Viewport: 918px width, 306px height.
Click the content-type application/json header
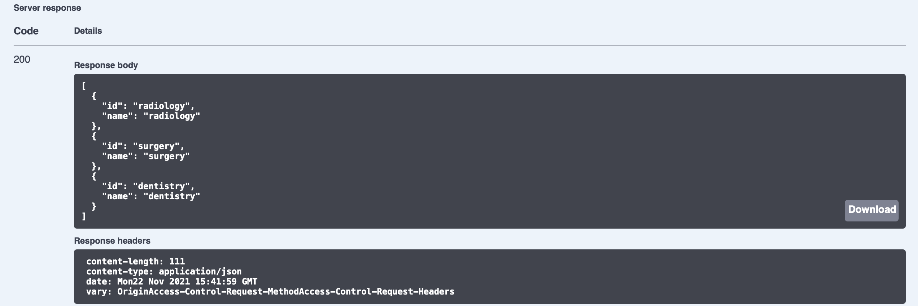tap(164, 272)
